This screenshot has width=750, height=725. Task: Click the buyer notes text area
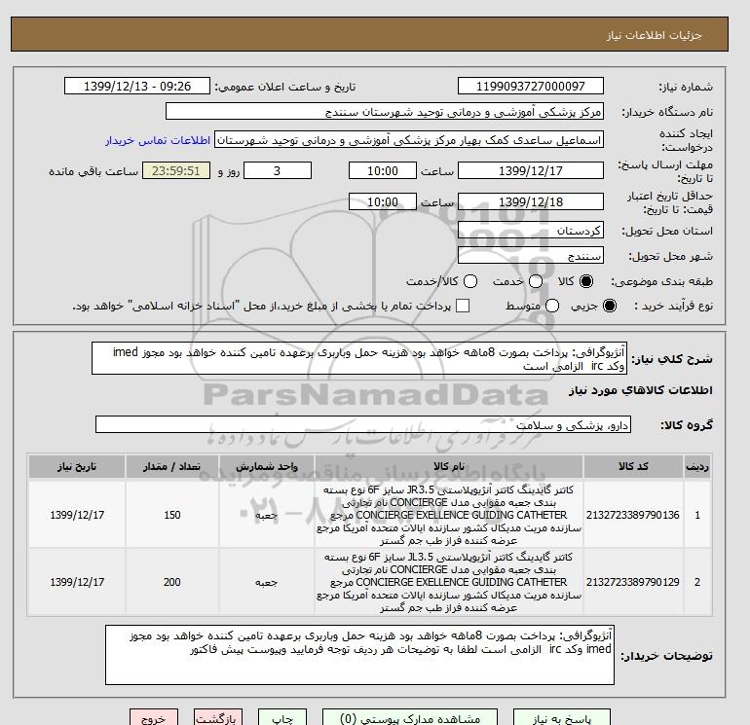pyautogui.click(x=359, y=655)
